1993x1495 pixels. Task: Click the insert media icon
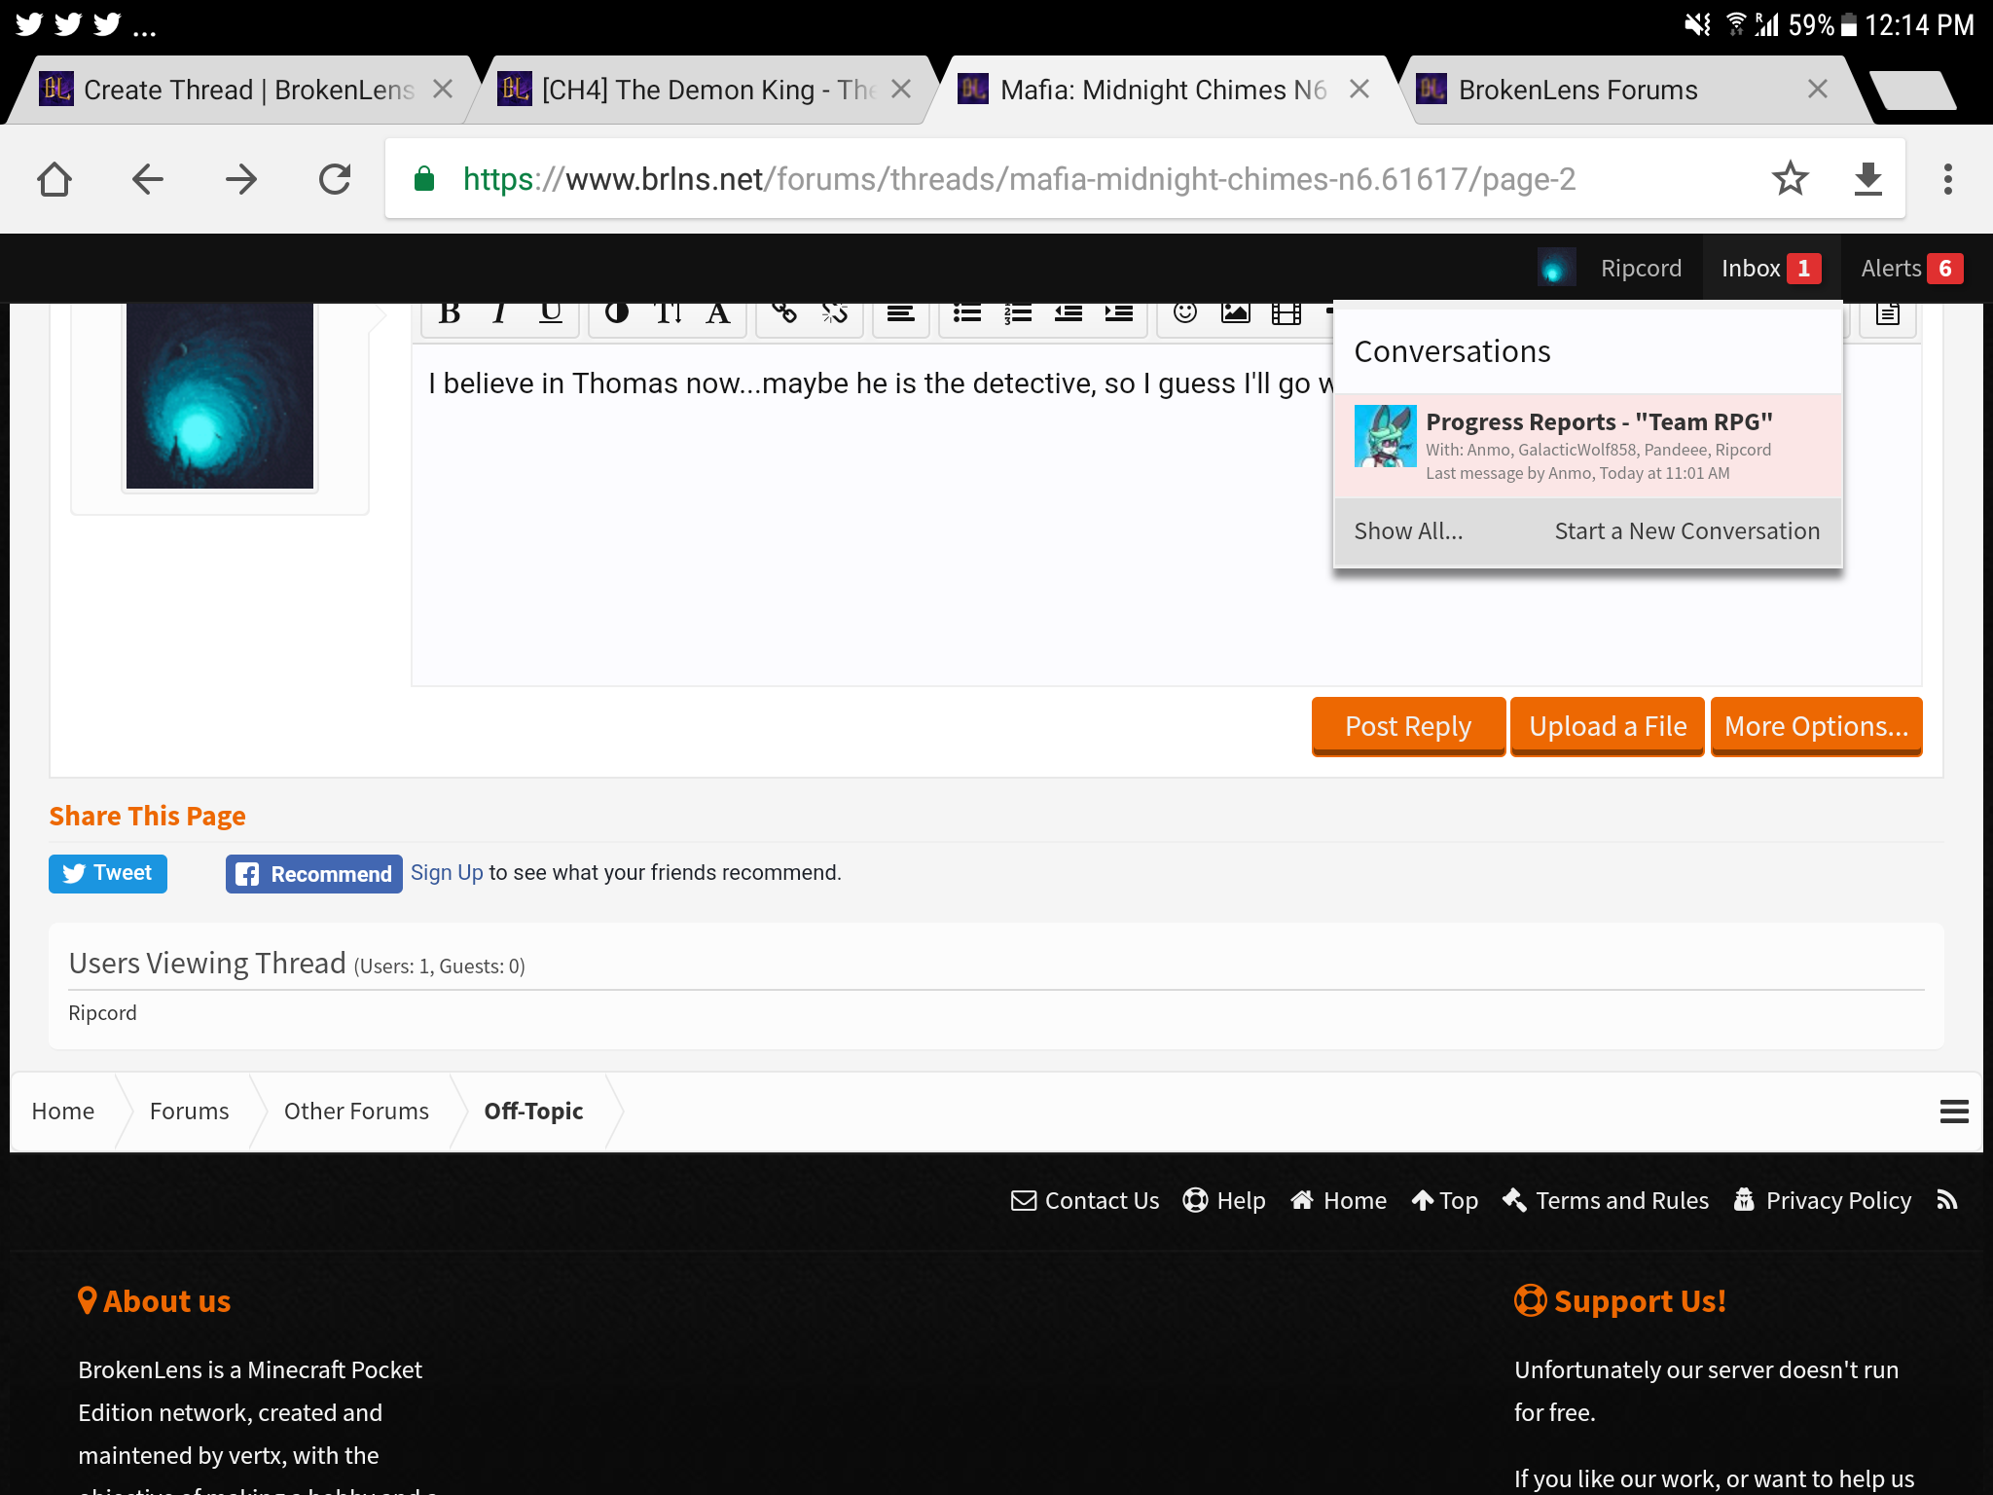1286,313
